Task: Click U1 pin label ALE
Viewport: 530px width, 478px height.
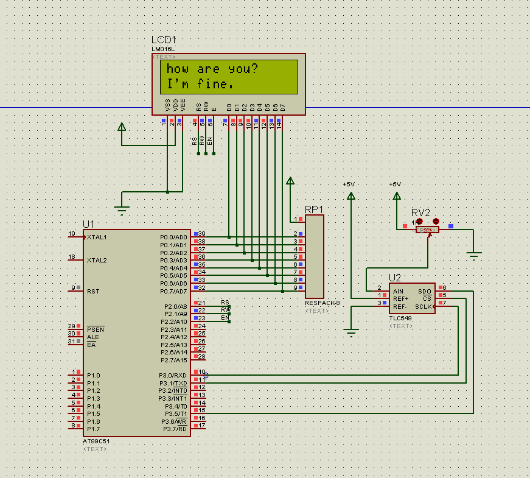Action: point(93,337)
